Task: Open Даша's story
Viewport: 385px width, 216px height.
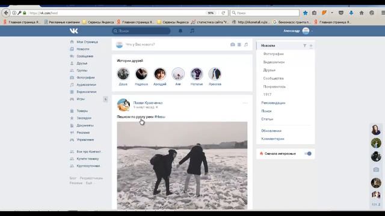Action: point(123,74)
